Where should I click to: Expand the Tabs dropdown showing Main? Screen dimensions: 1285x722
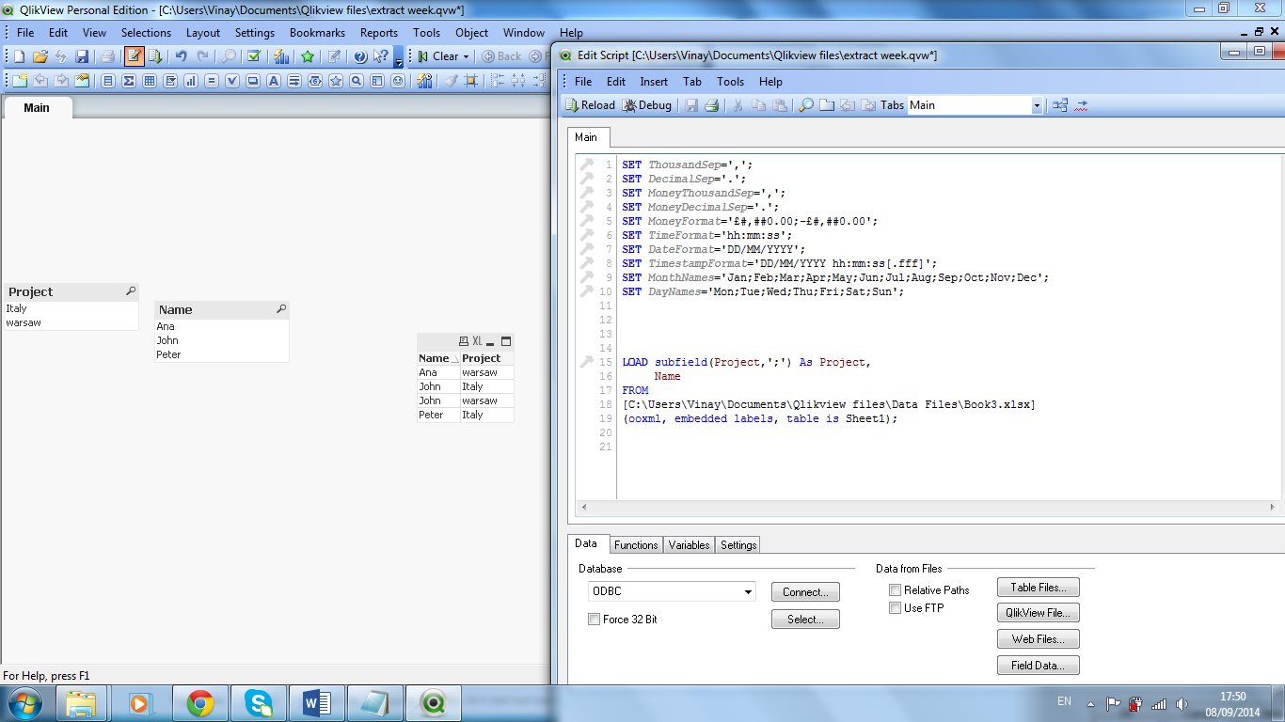(1037, 105)
